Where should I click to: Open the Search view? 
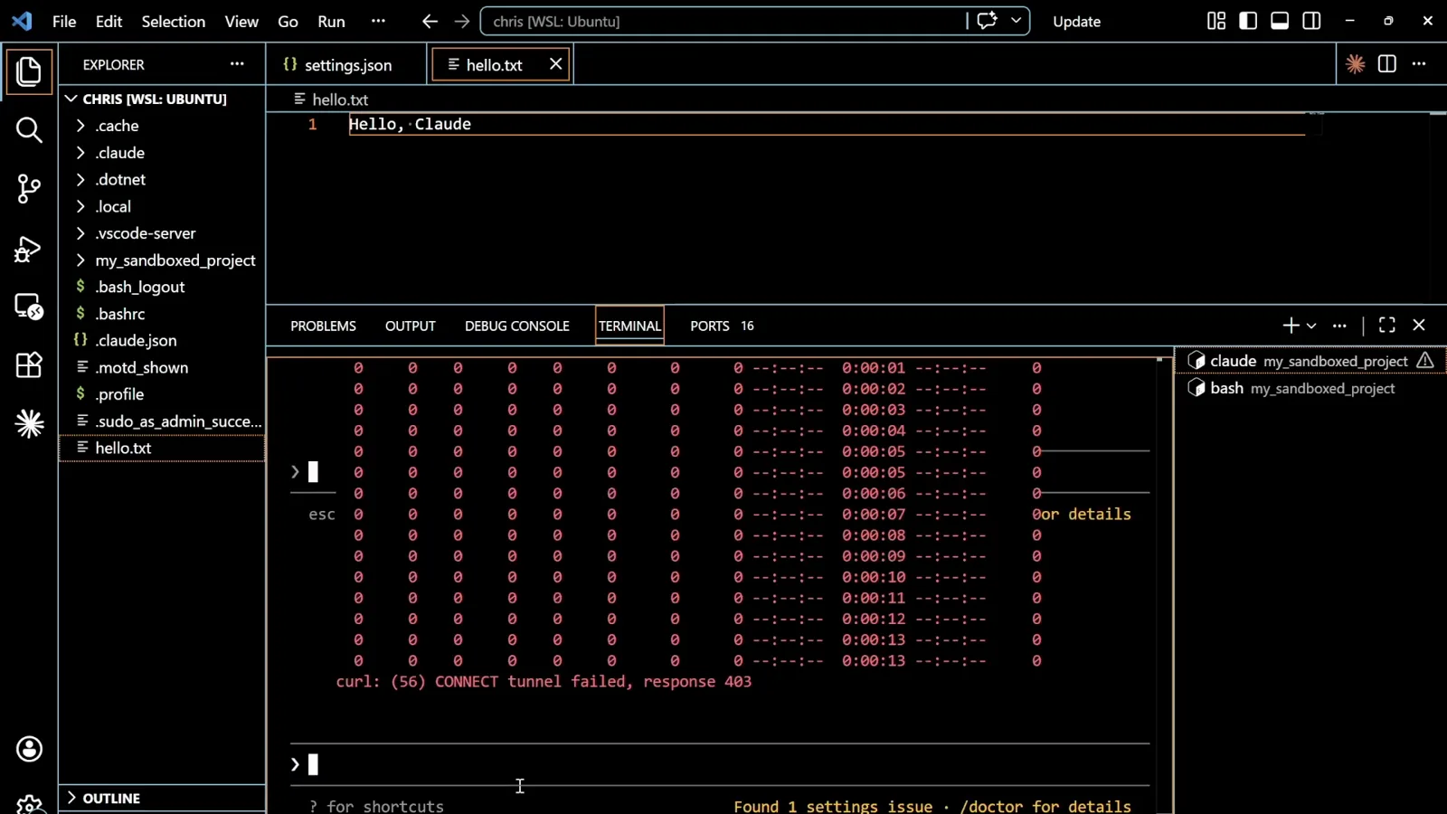point(29,130)
